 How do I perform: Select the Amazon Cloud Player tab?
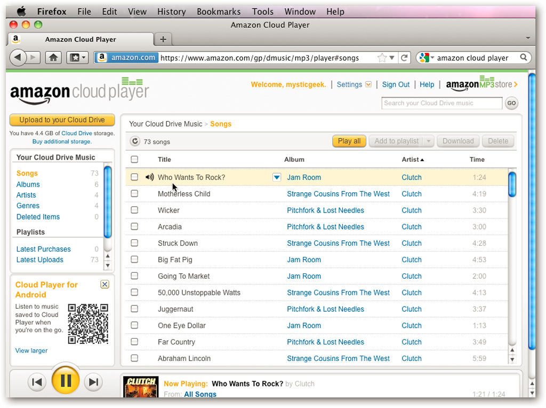[81, 39]
